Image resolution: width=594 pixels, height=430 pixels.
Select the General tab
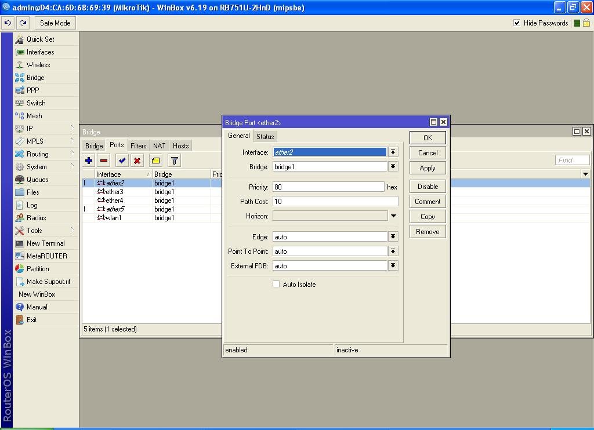coord(238,136)
